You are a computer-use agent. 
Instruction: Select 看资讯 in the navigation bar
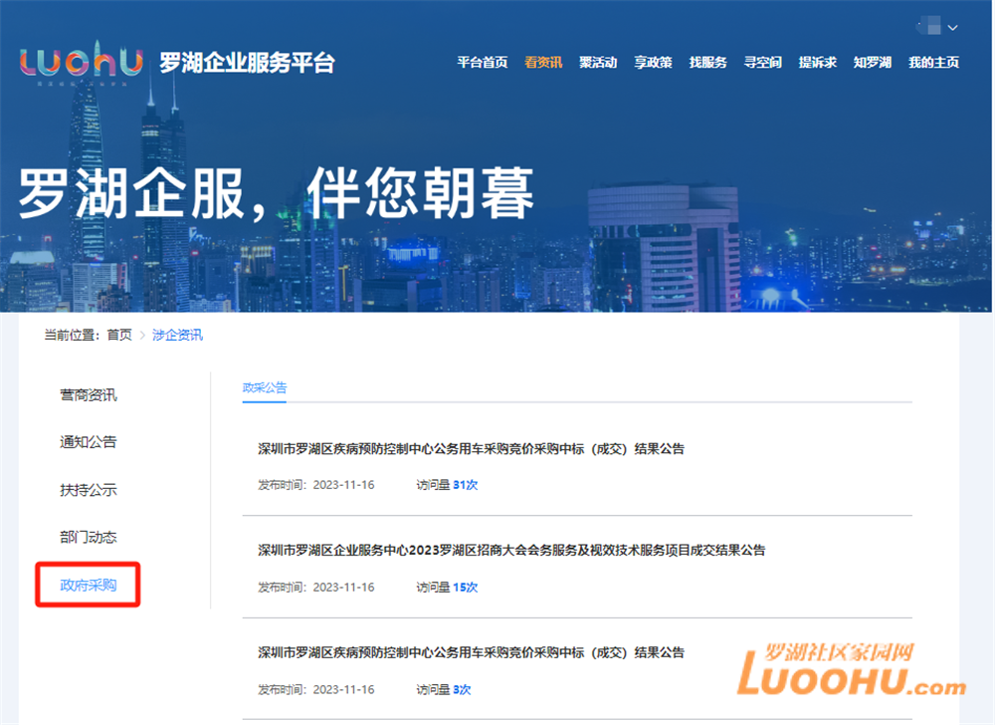tap(543, 62)
